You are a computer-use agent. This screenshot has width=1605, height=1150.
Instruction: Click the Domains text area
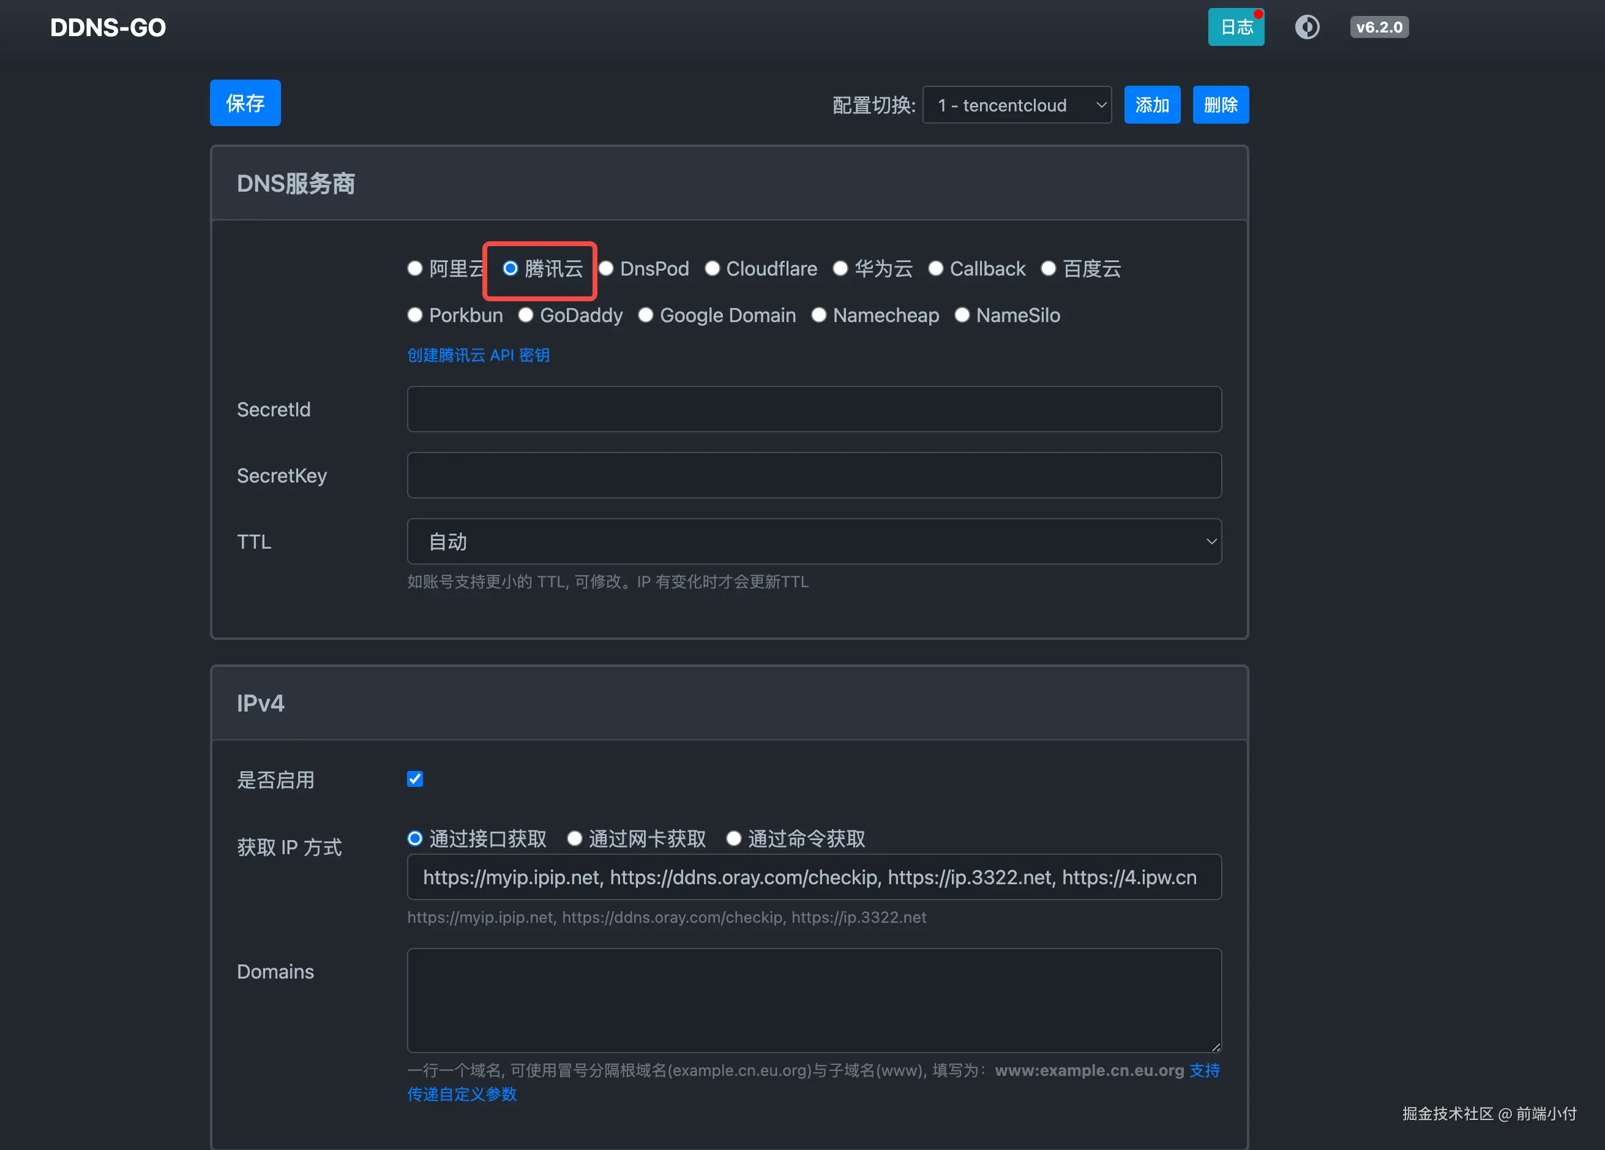(814, 1000)
